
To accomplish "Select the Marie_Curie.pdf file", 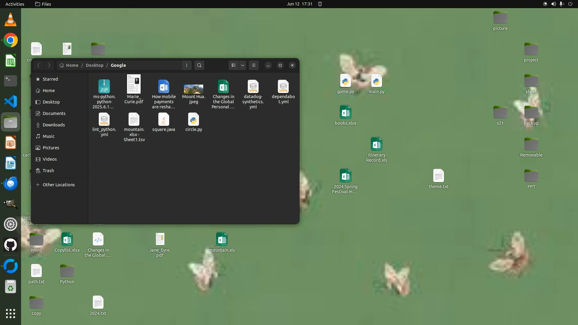I will (x=134, y=84).
